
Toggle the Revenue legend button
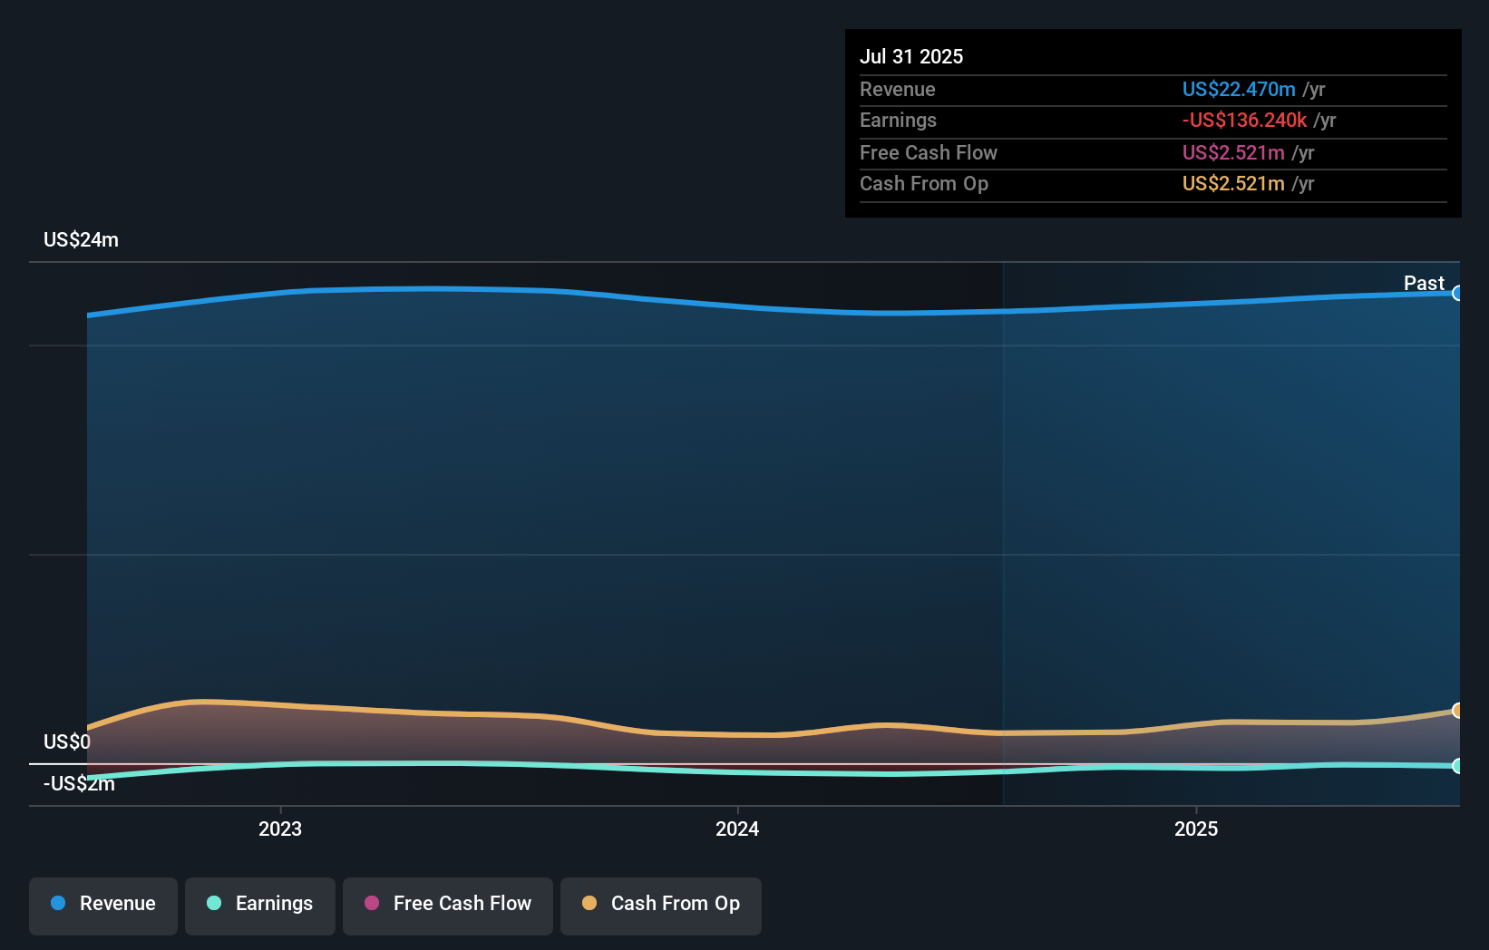(103, 905)
